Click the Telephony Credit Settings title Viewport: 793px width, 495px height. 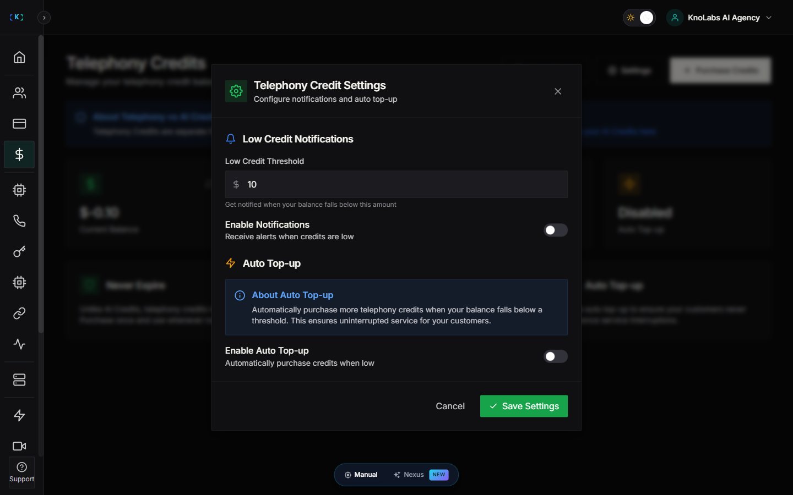click(x=319, y=85)
